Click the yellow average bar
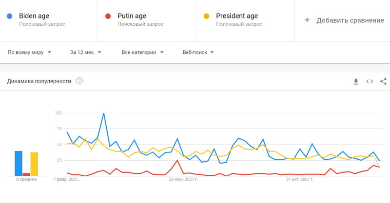 [x=34, y=164]
